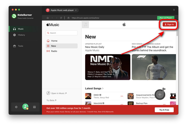Click the NoteBurner logo icon
Screen dimensions: 187x126
tap(14, 16)
